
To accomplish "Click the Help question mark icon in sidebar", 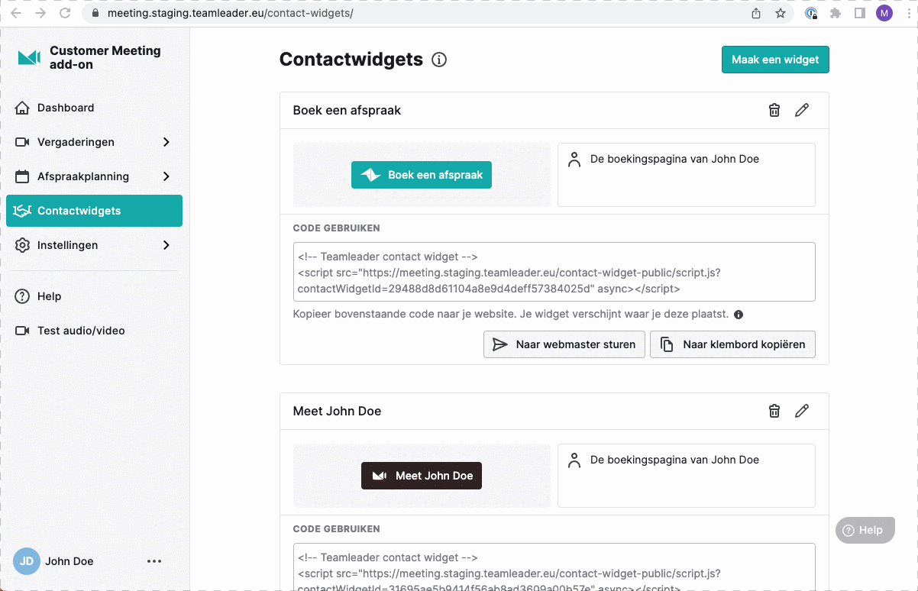I will (23, 296).
